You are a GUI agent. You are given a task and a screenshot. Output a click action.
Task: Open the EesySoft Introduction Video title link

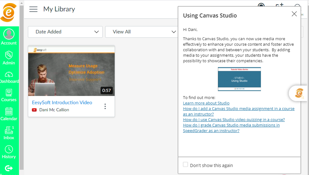click(x=62, y=102)
